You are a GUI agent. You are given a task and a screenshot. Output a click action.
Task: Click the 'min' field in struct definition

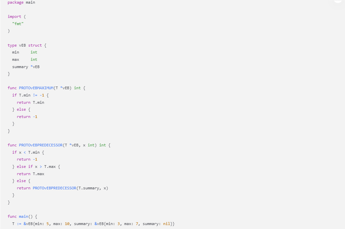(x=16, y=52)
